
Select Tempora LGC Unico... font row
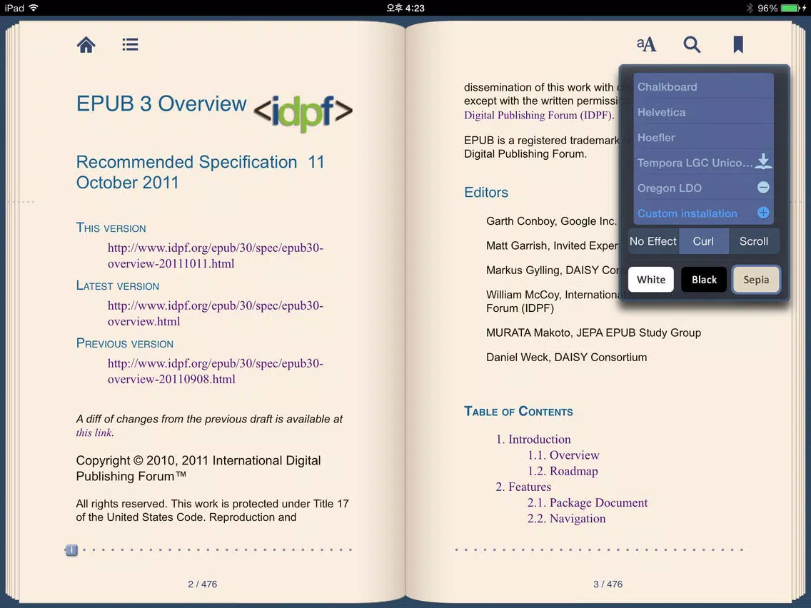703,162
